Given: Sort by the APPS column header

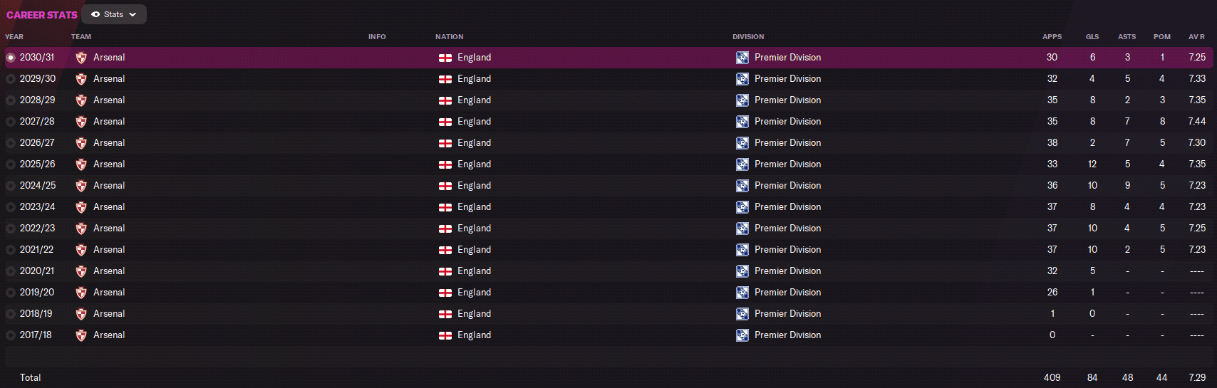Looking at the screenshot, I should pyautogui.click(x=1052, y=37).
